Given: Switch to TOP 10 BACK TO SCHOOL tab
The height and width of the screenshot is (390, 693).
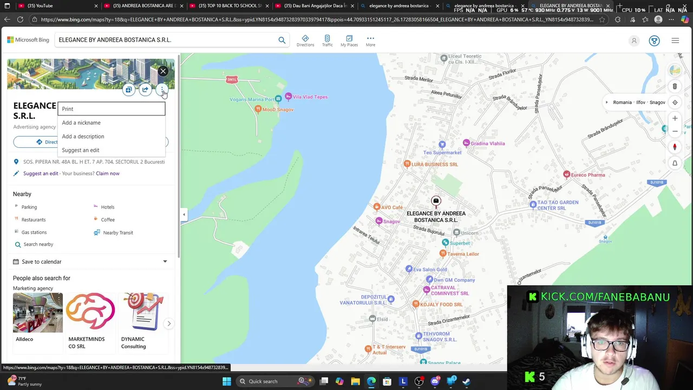Looking at the screenshot, I should pos(228,6).
